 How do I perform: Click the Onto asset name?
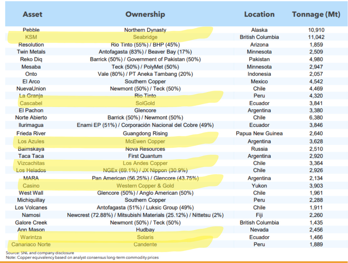pyautogui.click(x=31, y=74)
